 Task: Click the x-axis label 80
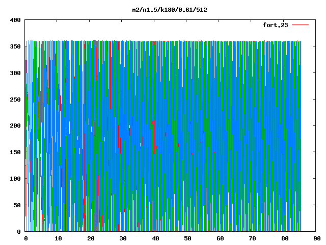[285, 238]
